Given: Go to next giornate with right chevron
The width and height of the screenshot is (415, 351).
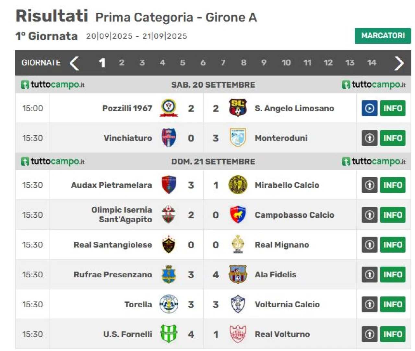Looking at the screenshot, I should pyautogui.click(x=399, y=63).
